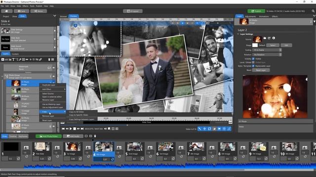Stop the slide preview playback
316x177 pixels.
click(75, 129)
